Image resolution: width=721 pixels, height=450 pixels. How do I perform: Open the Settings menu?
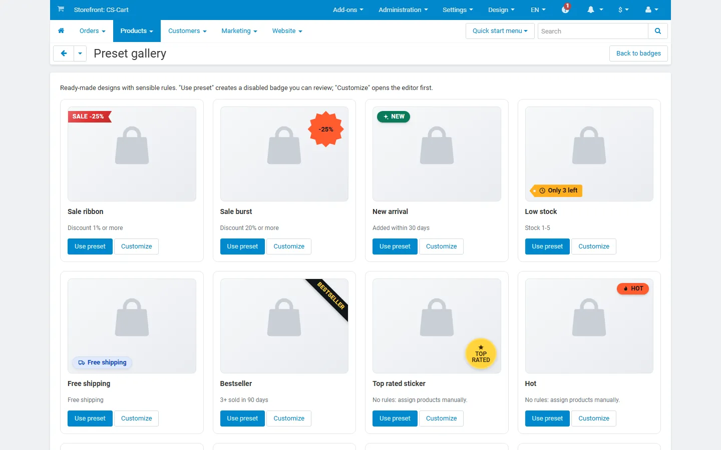pyautogui.click(x=458, y=9)
